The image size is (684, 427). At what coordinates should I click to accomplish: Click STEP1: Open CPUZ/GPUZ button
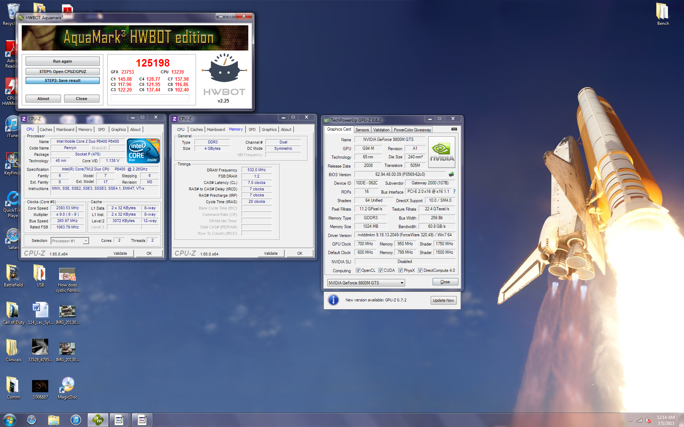(x=62, y=72)
